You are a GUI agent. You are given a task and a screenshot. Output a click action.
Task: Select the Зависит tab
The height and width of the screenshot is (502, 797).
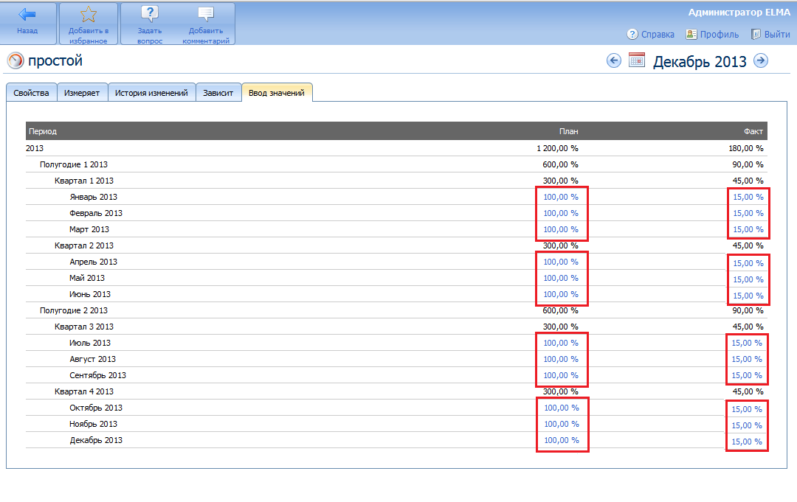coord(218,93)
